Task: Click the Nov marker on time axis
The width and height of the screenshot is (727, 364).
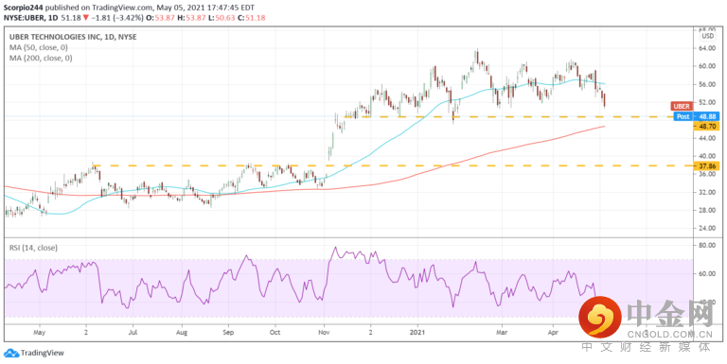Action: tap(325, 332)
